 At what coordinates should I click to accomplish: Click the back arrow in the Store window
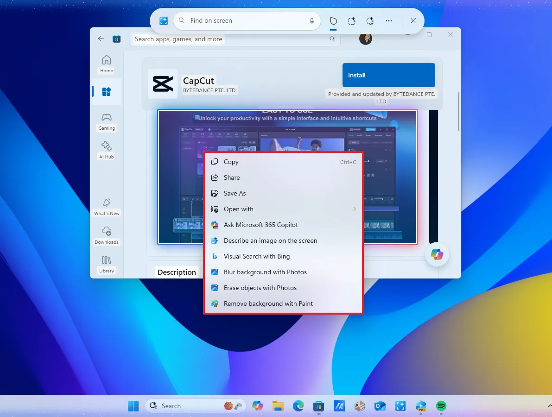(x=101, y=38)
